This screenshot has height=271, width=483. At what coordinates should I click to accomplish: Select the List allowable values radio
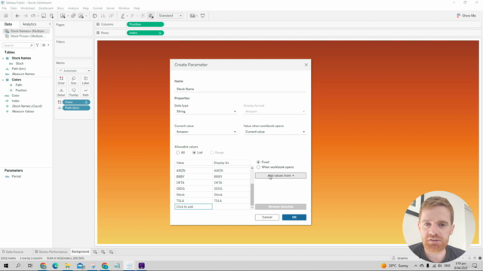click(194, 152)
